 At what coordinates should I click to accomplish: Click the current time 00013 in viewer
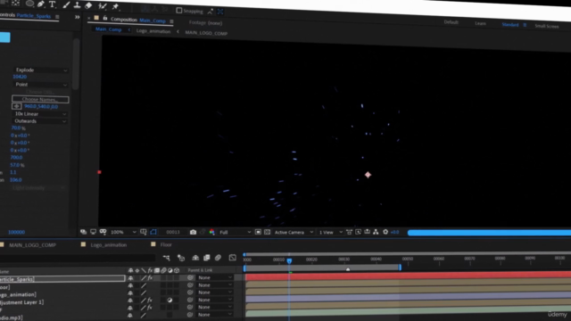click(x=173, y=232)
